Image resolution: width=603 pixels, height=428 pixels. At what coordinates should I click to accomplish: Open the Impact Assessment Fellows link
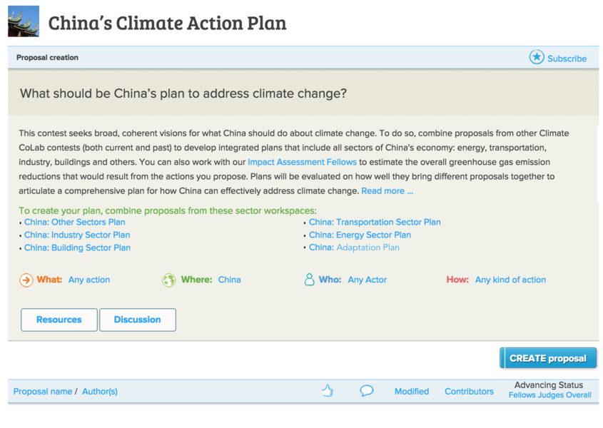point(302,162)
